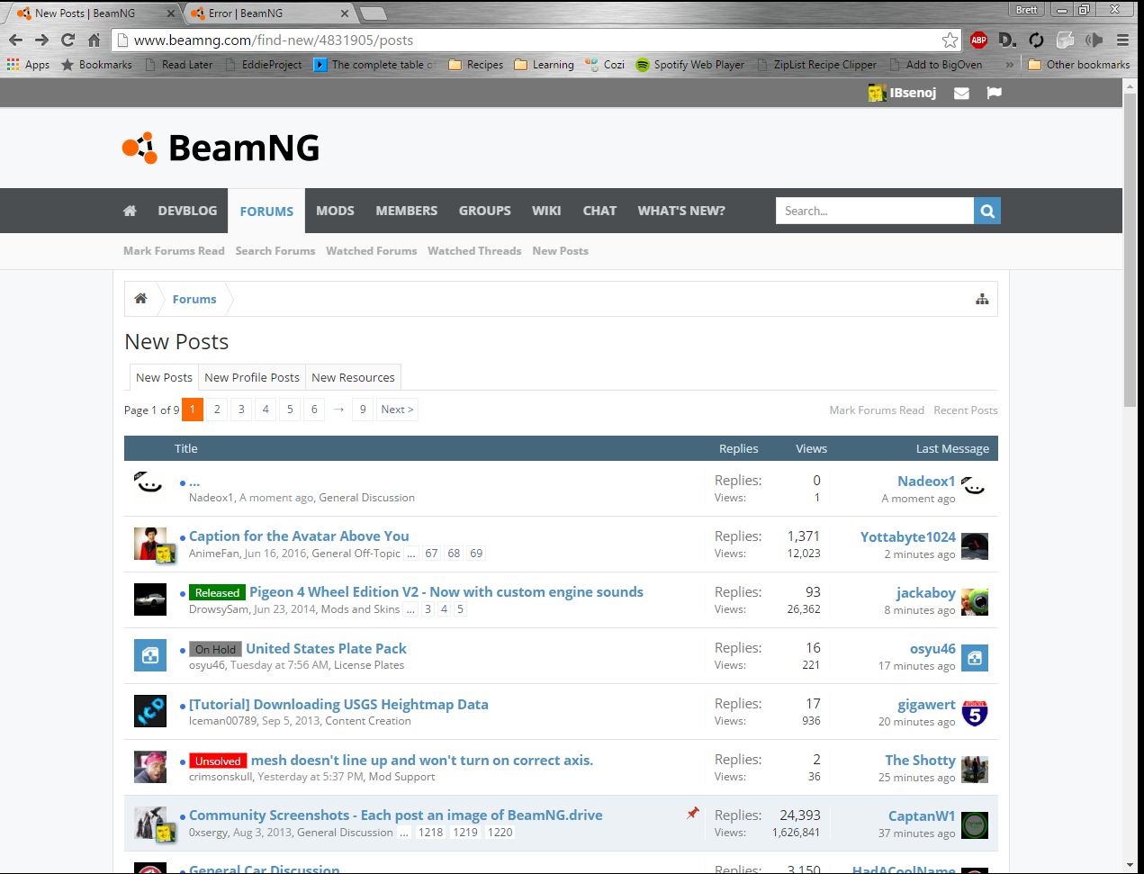1144x874 pixels.
Task: Open the Other bookmarks folder
Action: (x=1078, y=65)
